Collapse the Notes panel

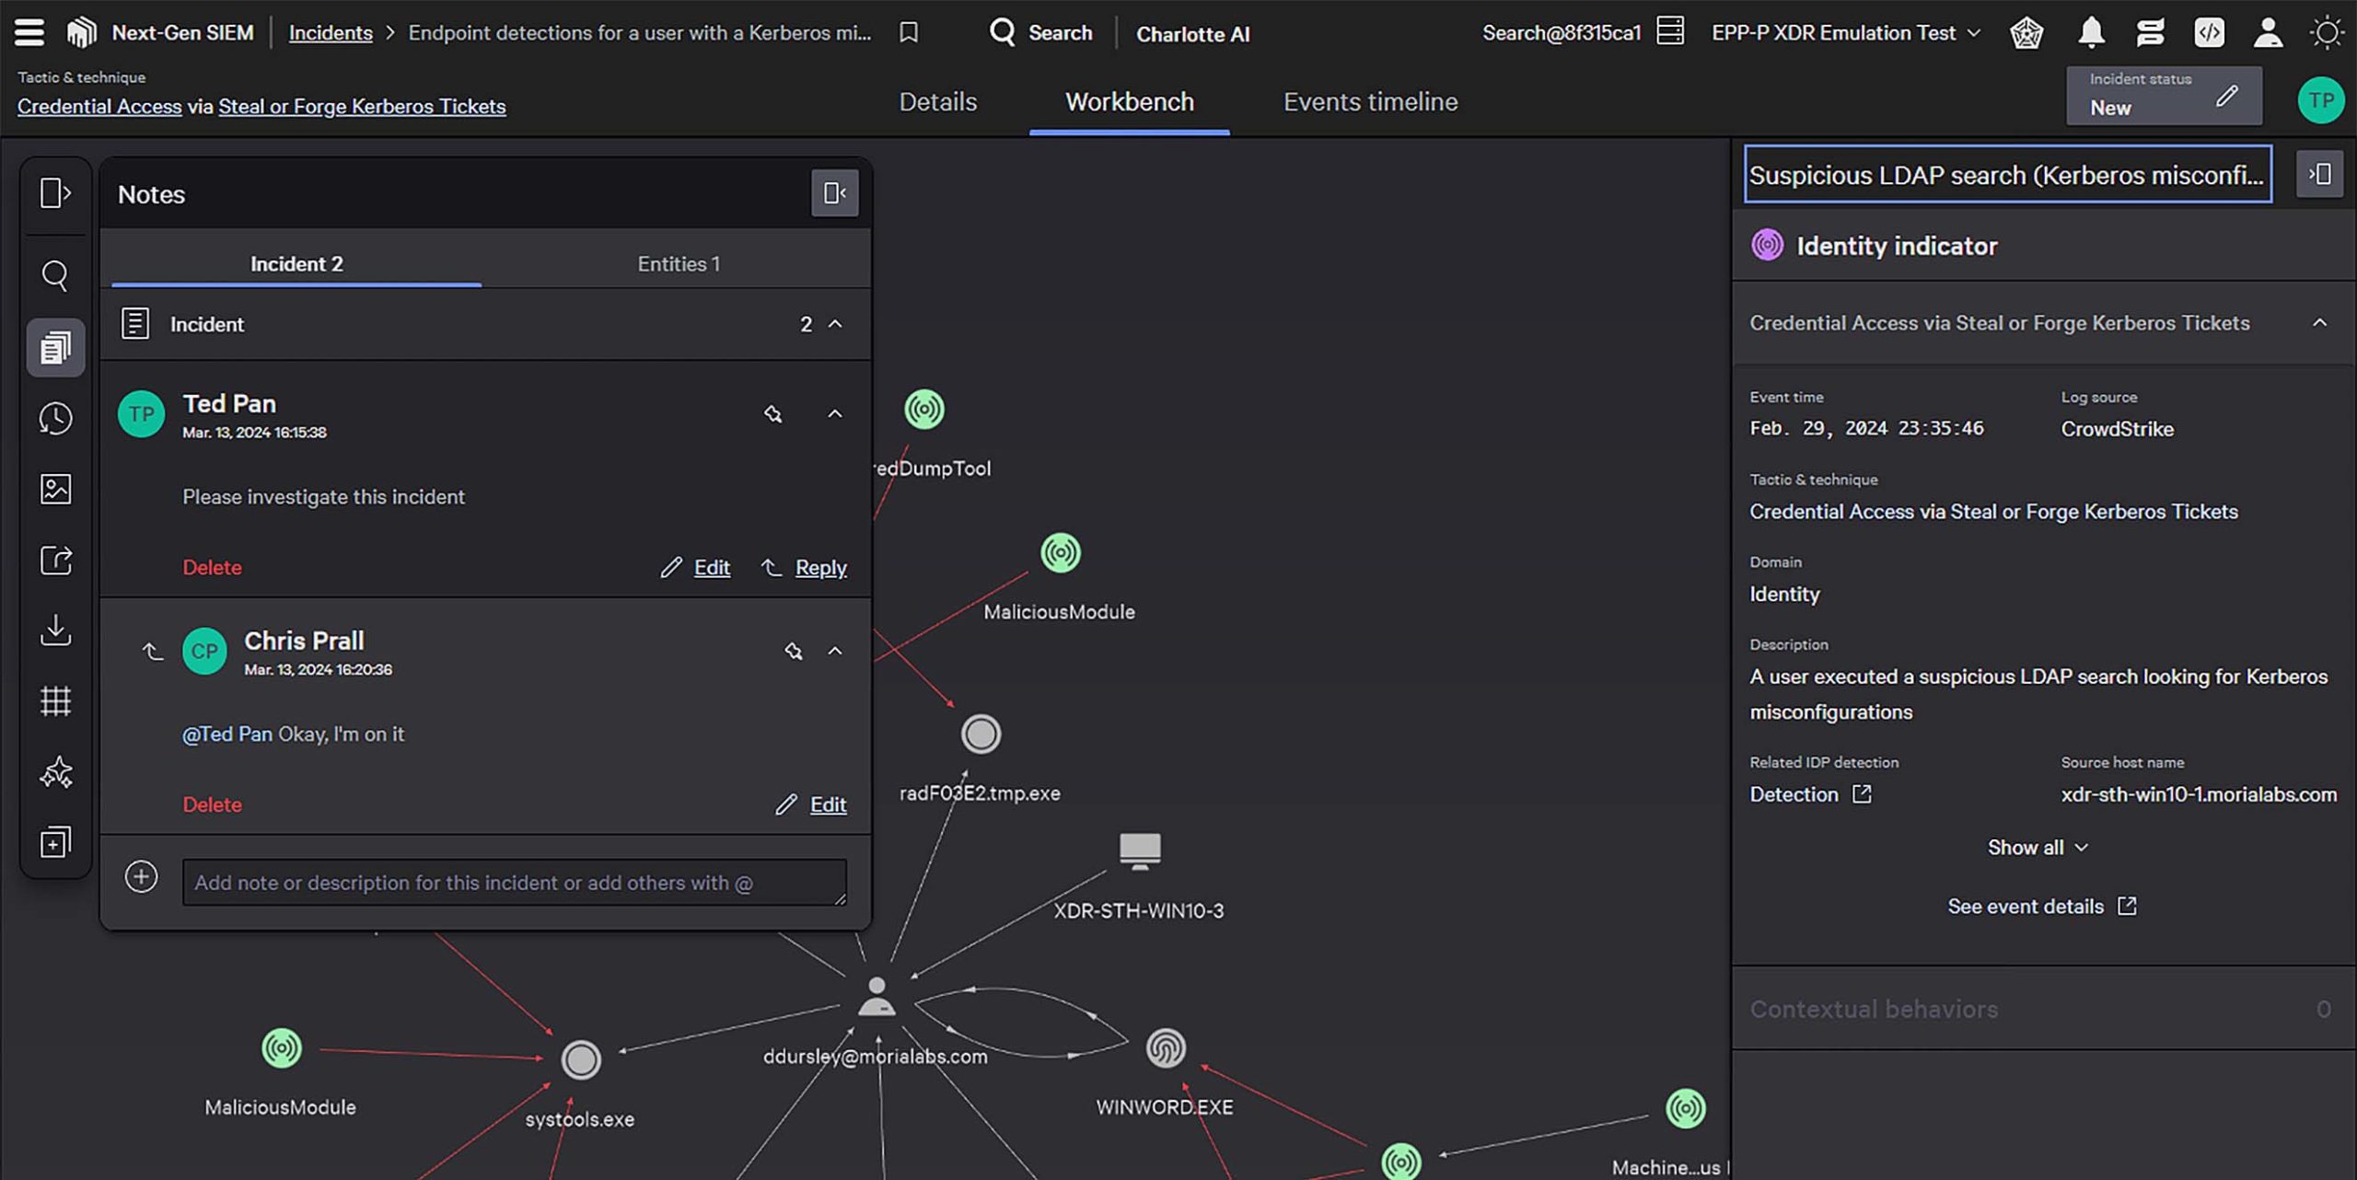coord(834,193)
